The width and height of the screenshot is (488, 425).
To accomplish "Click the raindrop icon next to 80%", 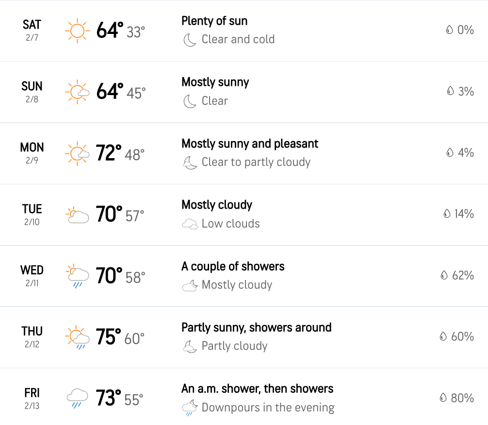I will click(443, 398).
